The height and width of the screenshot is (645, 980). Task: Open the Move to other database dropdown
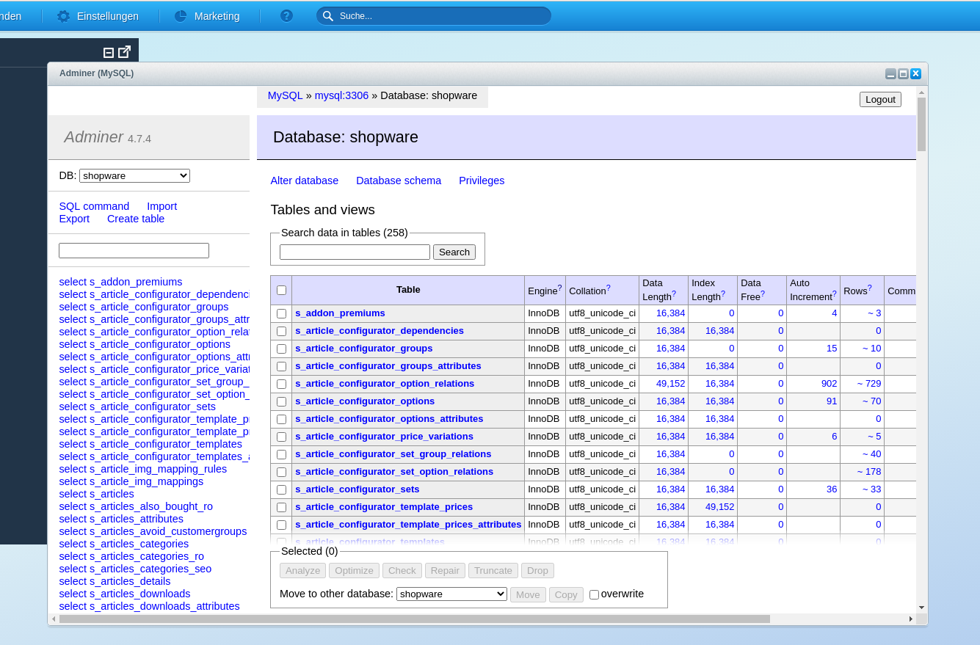point(451,594)
